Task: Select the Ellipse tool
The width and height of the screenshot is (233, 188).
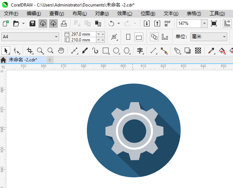Action: [x=116, y=51]
